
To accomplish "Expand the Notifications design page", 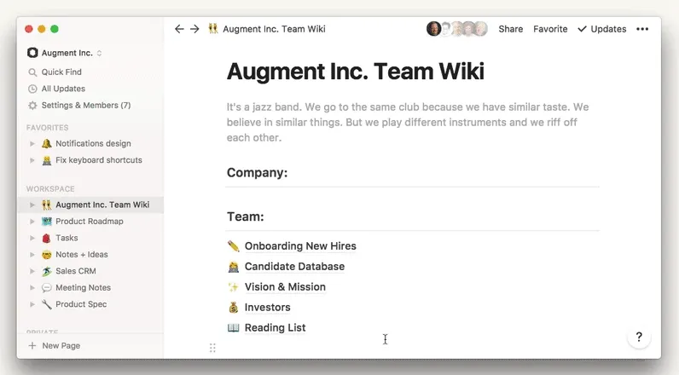I will (x=32, y=144).
